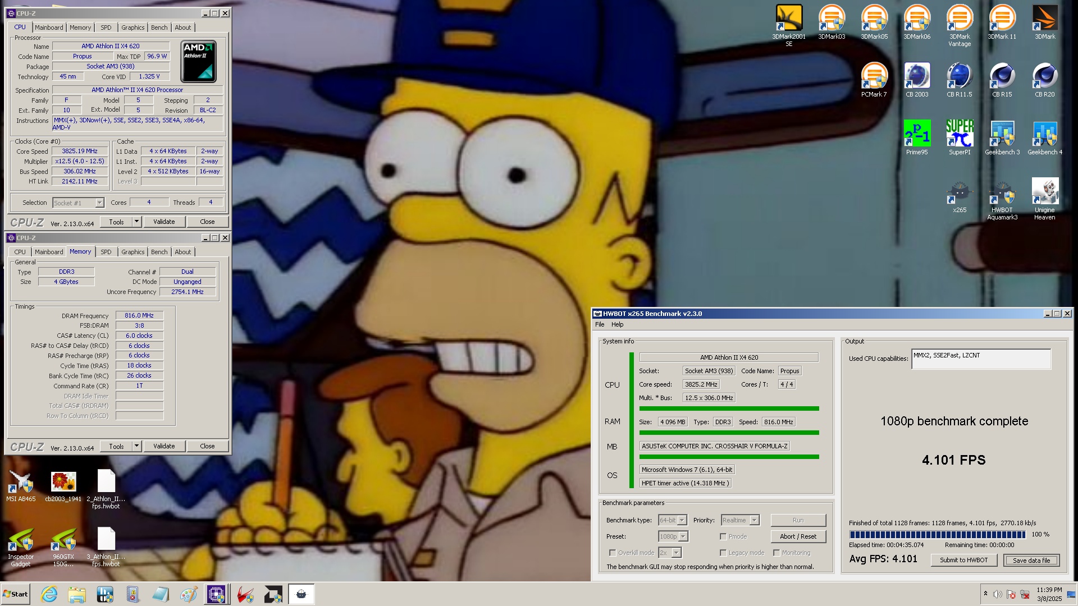
Task: Open Internet Explorer from the taskbar
Action: [49, 594]
